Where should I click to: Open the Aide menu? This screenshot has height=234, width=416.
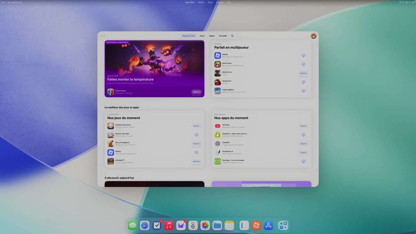pyautogui.click(x=229, y=2)
